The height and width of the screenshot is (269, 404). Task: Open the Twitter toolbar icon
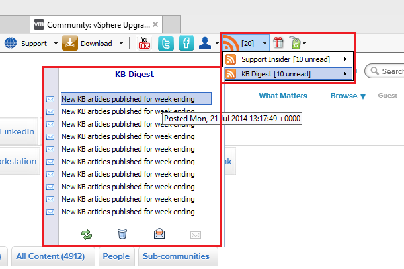166,43
